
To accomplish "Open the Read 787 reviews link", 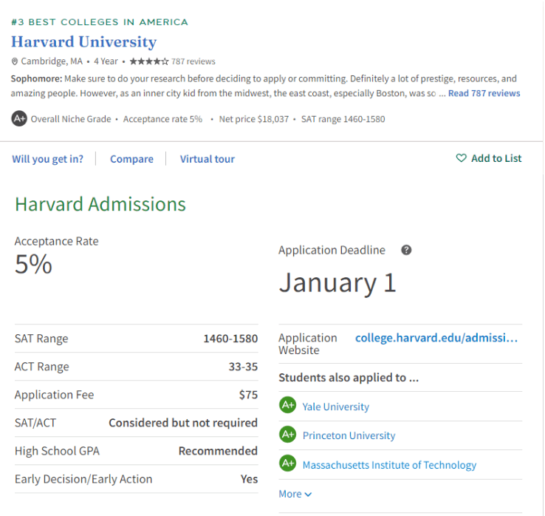I will (484, 93).
